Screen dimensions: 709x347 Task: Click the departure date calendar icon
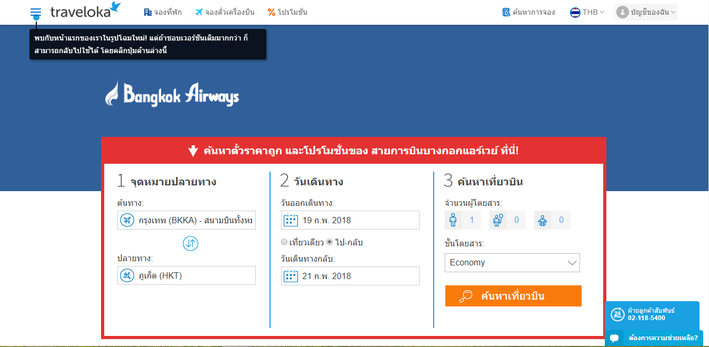coord(291,220)
